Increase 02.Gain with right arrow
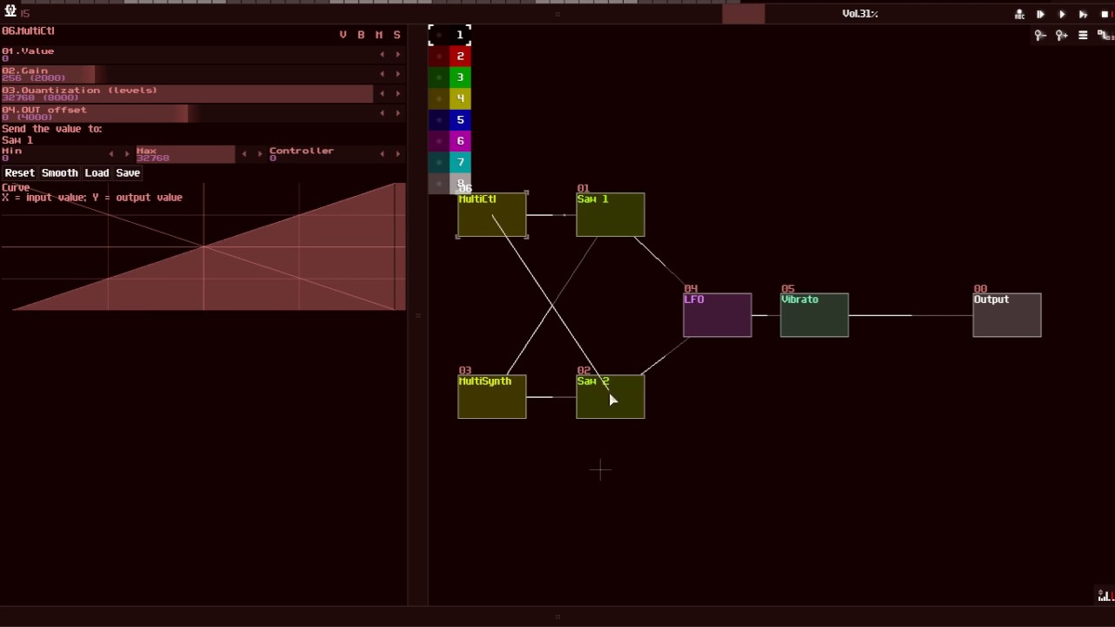This screenshot has height=627, width=1115. 398,74
